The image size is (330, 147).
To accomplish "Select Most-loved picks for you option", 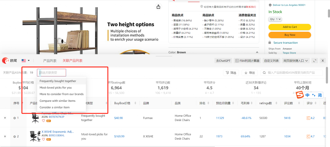I will coord(61,87).
